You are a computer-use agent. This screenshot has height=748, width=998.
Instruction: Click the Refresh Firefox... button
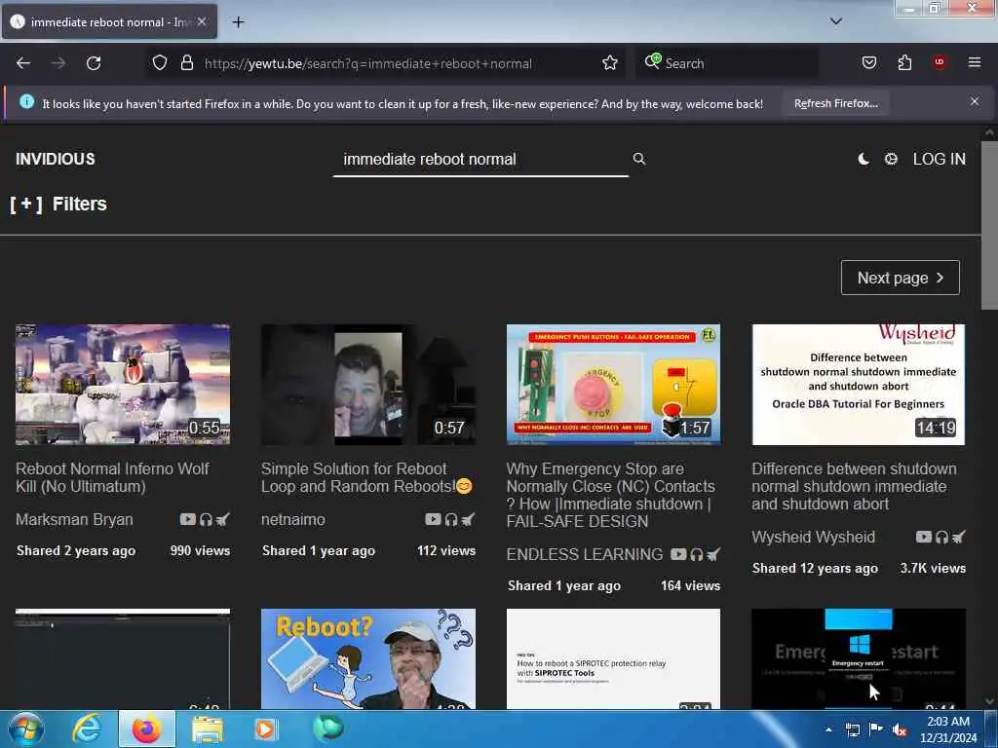[x=835, y=103]
